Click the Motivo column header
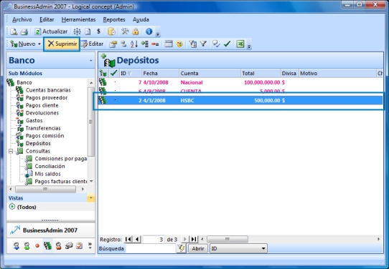Image resolution: width=389 pixels, height=269 pixels. pos(337,74)
